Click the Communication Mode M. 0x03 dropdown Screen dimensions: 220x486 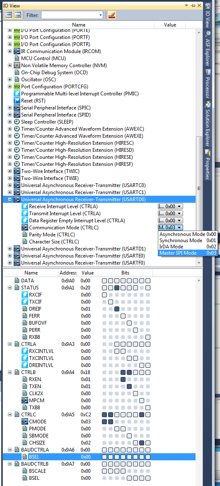coord(170,228)
